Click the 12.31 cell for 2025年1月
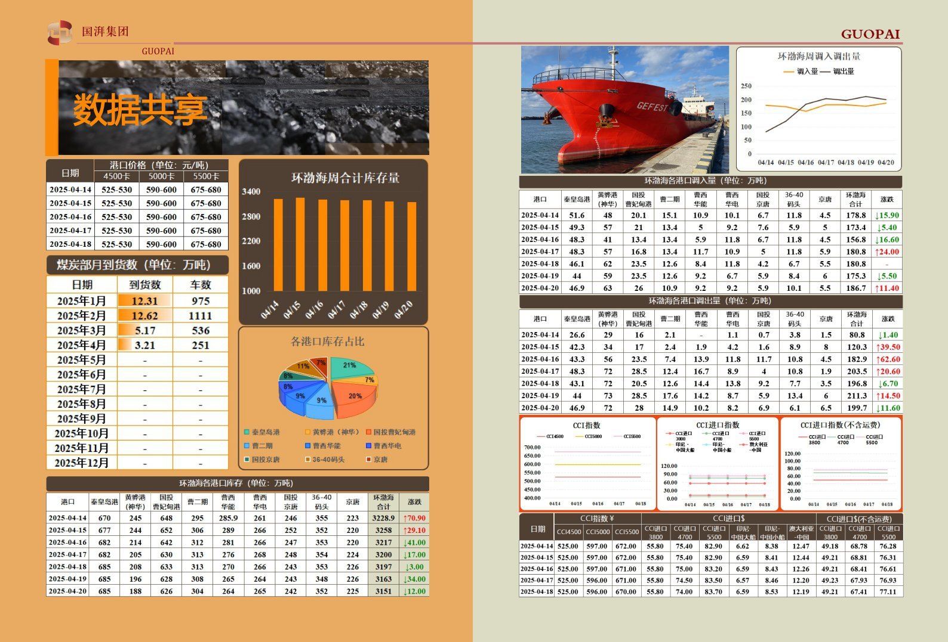 point(144,301)
